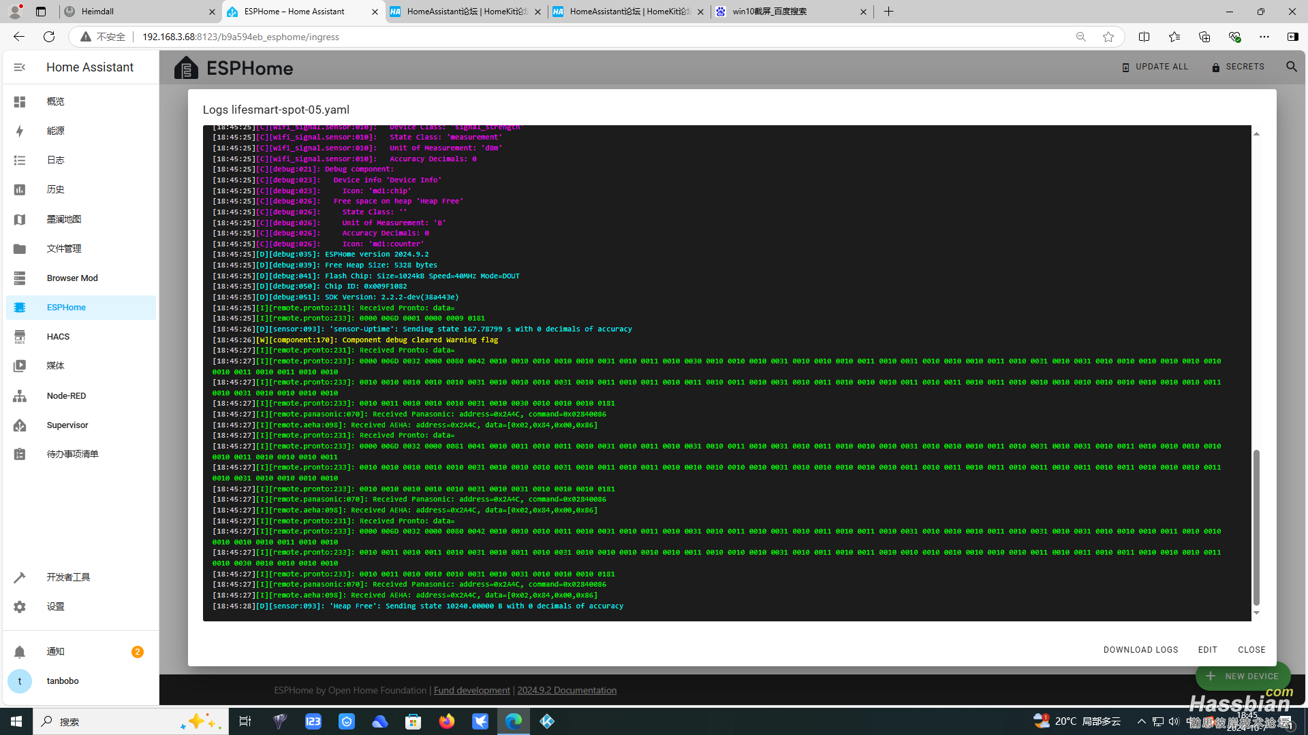1308x735 pixels.
Task: Click the 20°C 局部多云 weather widget
Action: pos(1077,721)
